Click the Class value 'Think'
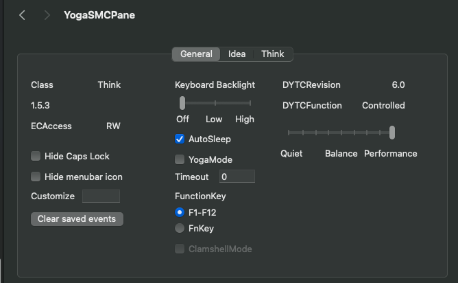Screen dimensions: 458x283 click(x=109, y=85)
